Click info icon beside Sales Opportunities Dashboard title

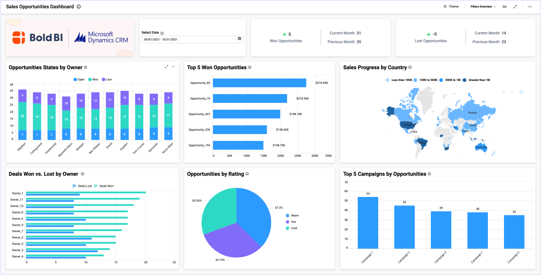pyautogui.click(x=79, y=7)
